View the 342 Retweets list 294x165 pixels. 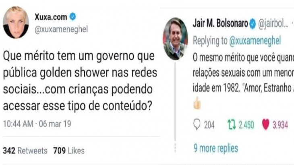(x=25, y=151)
